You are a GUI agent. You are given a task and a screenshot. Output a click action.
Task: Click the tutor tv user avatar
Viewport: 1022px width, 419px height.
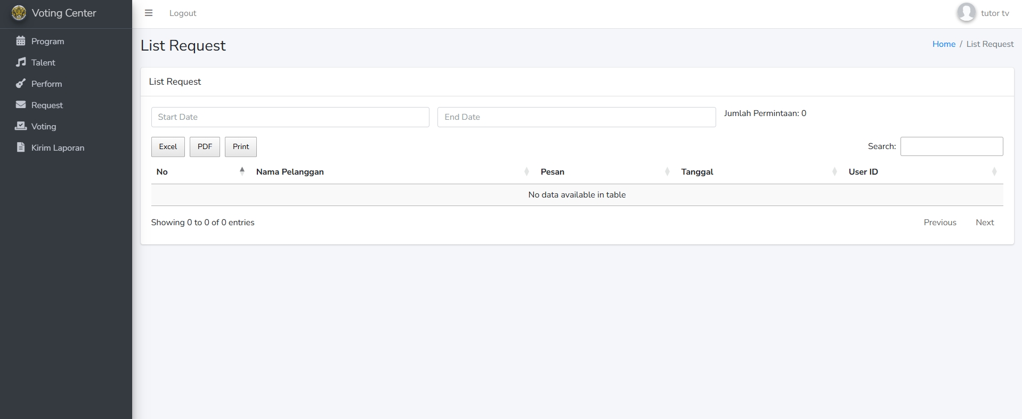(966, 13)
